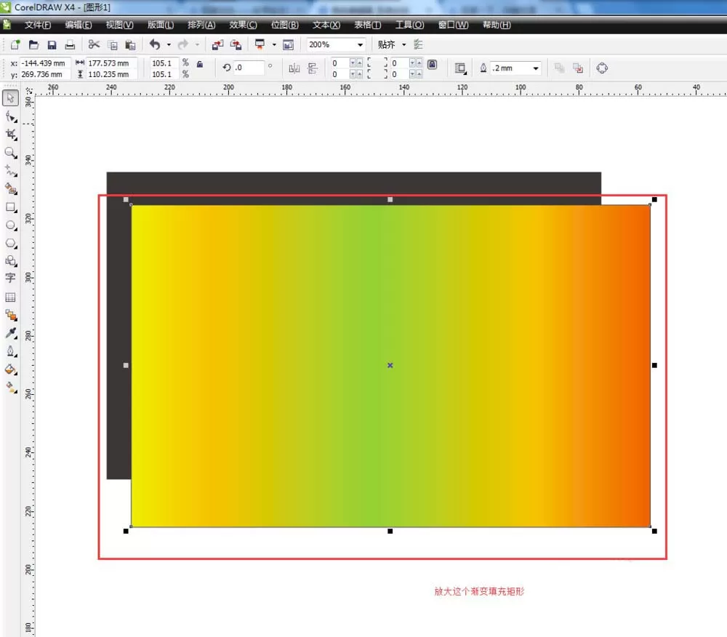This screenshot has width=727, height=637.
Task: Click the Redo arrow icon
Action: 183,44
